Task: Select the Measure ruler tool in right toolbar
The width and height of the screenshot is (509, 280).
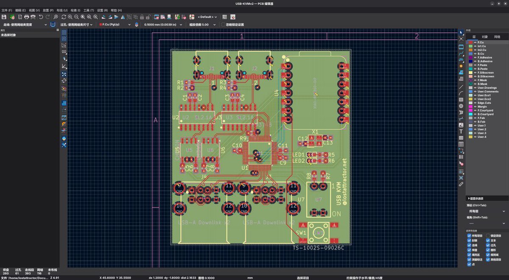Action: 461,183
